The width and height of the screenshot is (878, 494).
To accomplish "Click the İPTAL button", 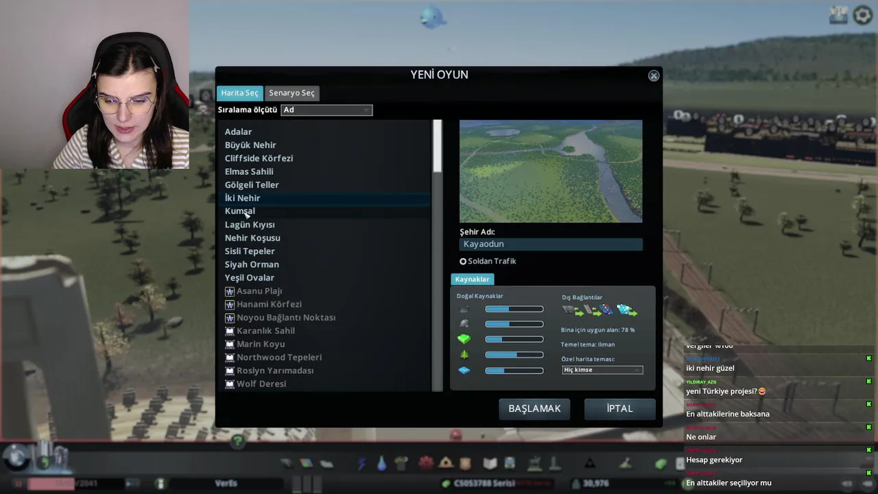I will tap(619, 409).
